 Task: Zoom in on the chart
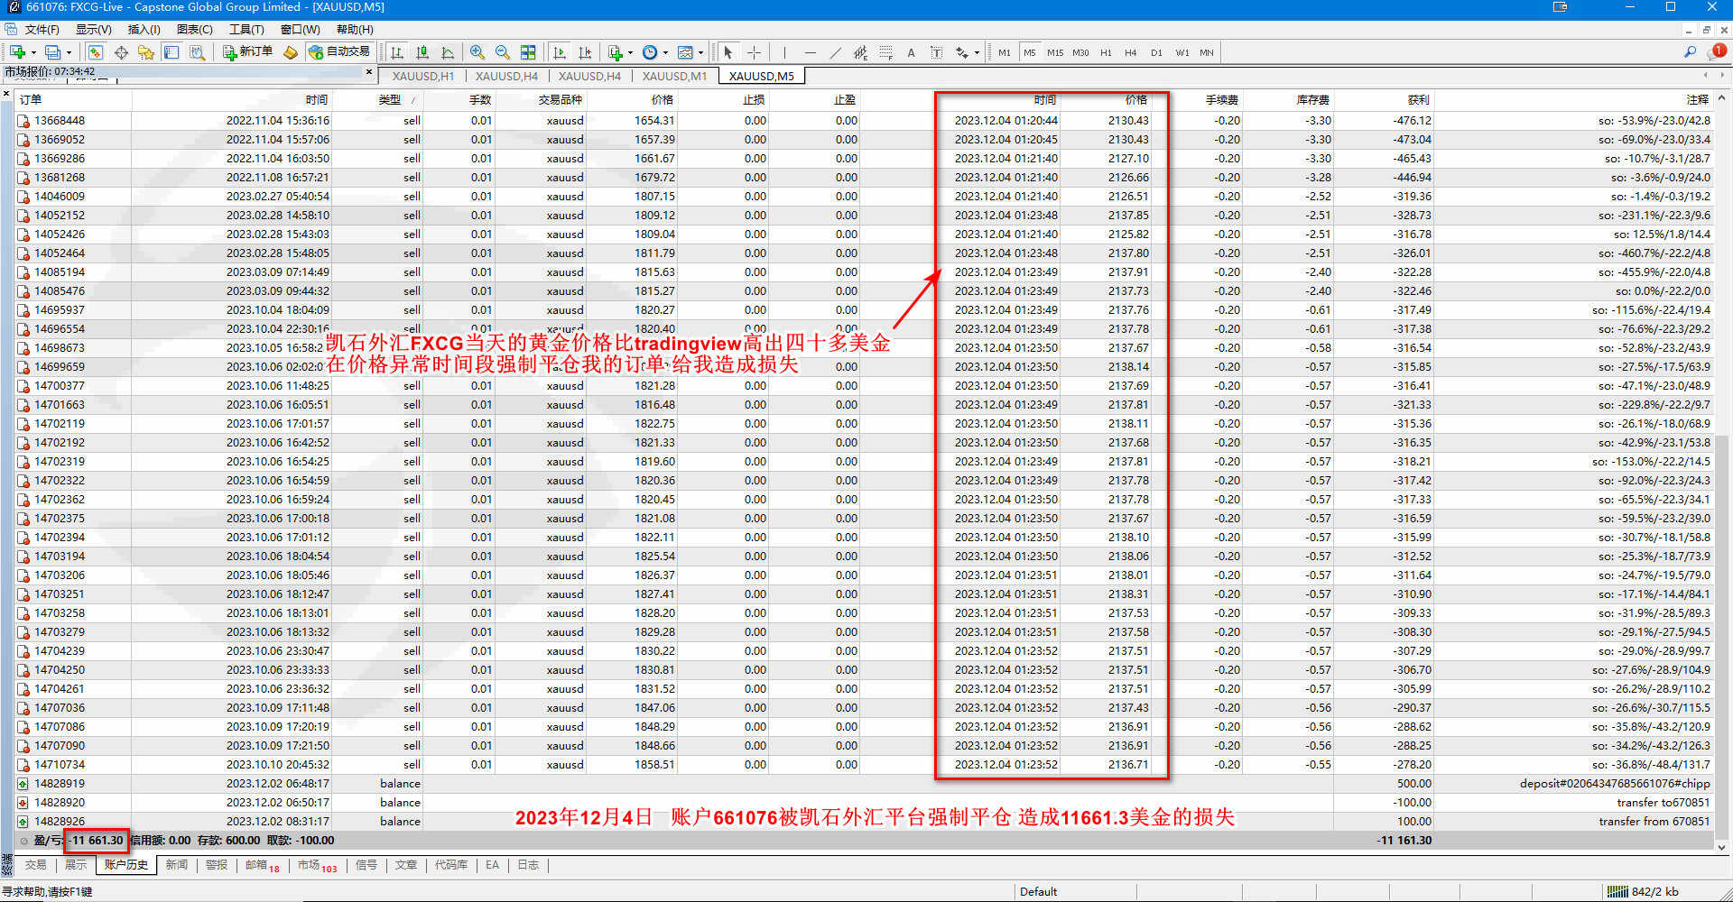click(x=477, y=52)
